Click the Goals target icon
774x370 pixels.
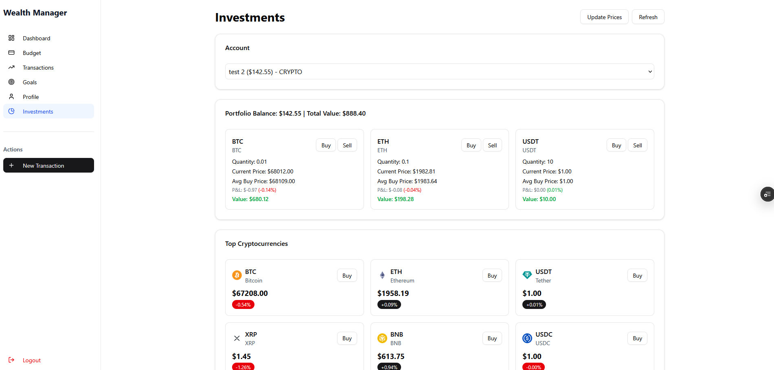pos(11,82)
